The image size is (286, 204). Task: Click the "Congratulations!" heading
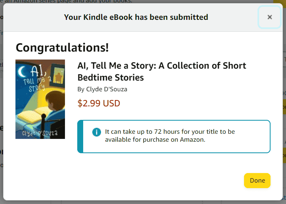click(62, 48)
